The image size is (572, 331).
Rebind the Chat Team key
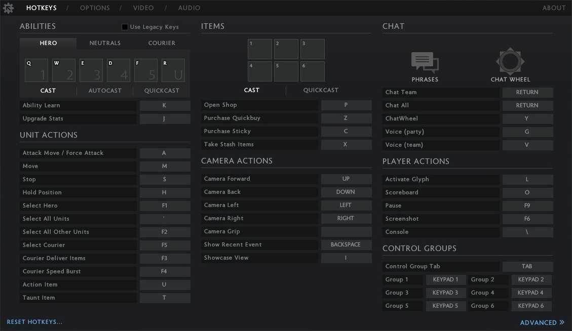pos(527,92)
